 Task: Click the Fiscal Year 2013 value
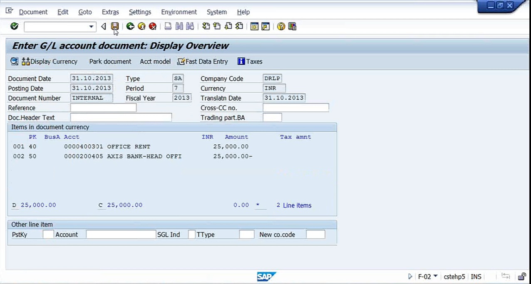(181, 98)
